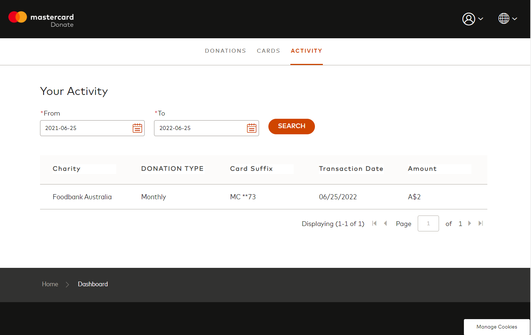This screenshot has height=335, width=531.
Task: Jump to last page of results
Action: coord(480,223)
